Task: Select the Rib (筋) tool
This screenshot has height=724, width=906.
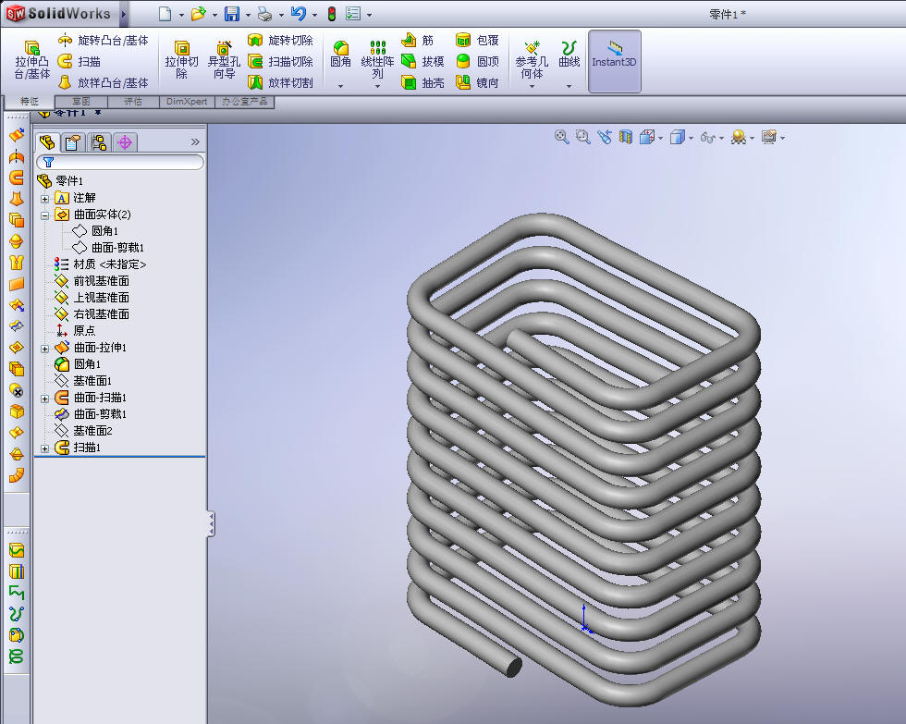Action: tap(417, 41)
